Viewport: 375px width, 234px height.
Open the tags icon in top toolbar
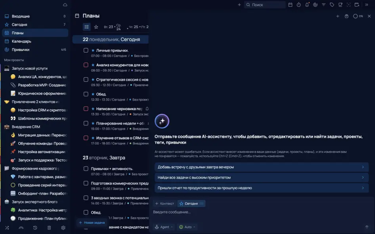pos(332,5)
